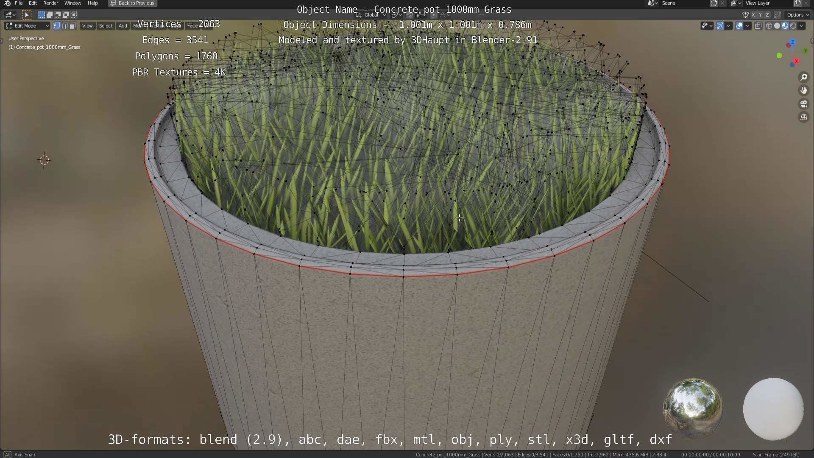The height and width of the screenshot is (458, 814).
Task: Toggle Y axis mirror
Action: tap(760, 15)
